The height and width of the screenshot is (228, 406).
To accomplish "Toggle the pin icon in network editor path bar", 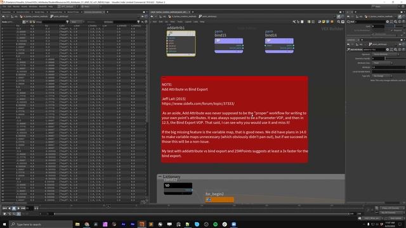I will click(339, 16).
